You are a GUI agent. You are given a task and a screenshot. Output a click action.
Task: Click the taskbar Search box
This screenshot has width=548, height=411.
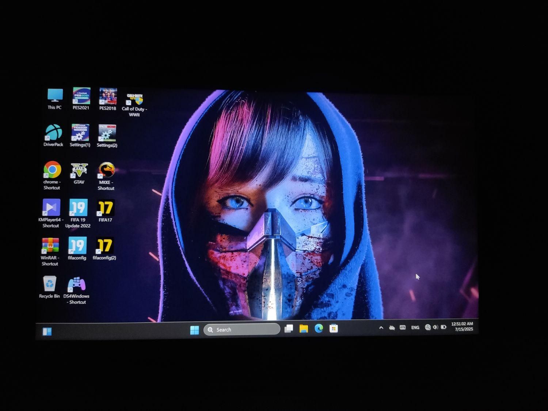pyautogui.click(x=242, y=330)
